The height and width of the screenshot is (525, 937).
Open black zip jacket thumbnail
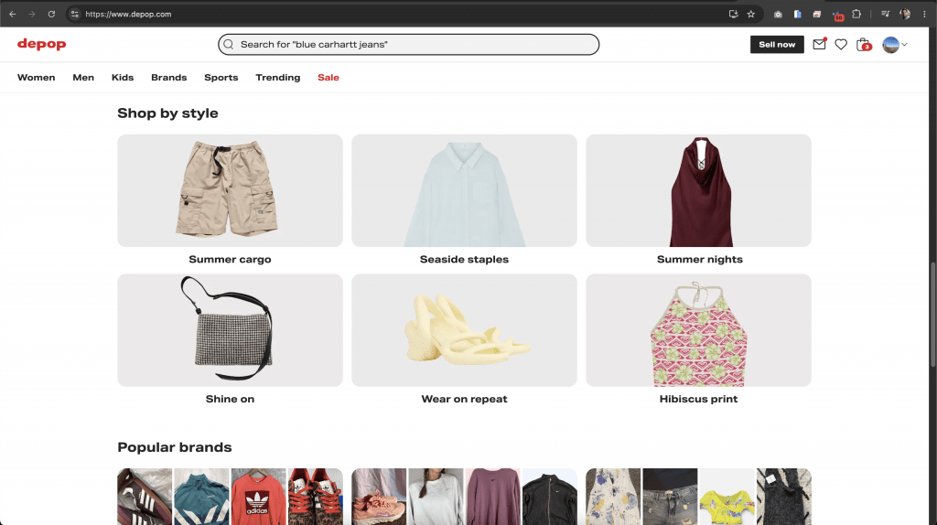pos(550,497)
